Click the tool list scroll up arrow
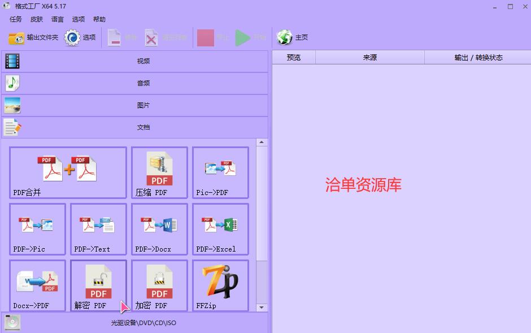This screenshot has height=333, width=531. [262, 142]
